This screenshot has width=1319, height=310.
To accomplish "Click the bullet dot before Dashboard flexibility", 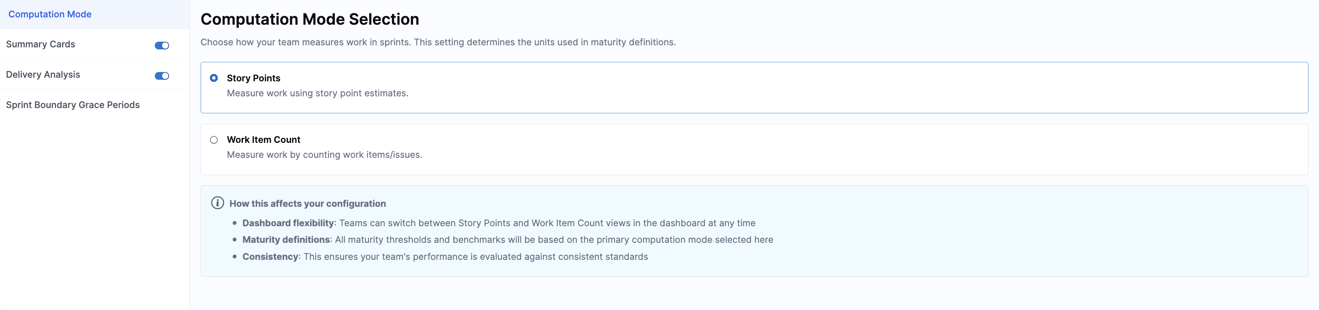I will pos(235,223).
